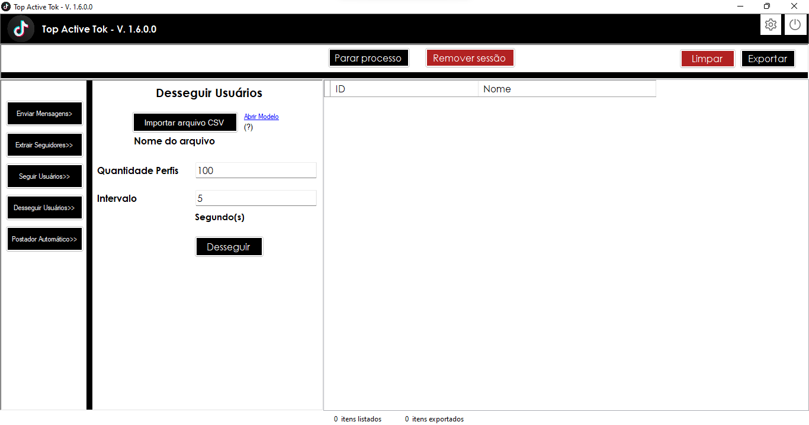Select the Quantidade Perfis input field
809x425 pixels.
(255, 170)
